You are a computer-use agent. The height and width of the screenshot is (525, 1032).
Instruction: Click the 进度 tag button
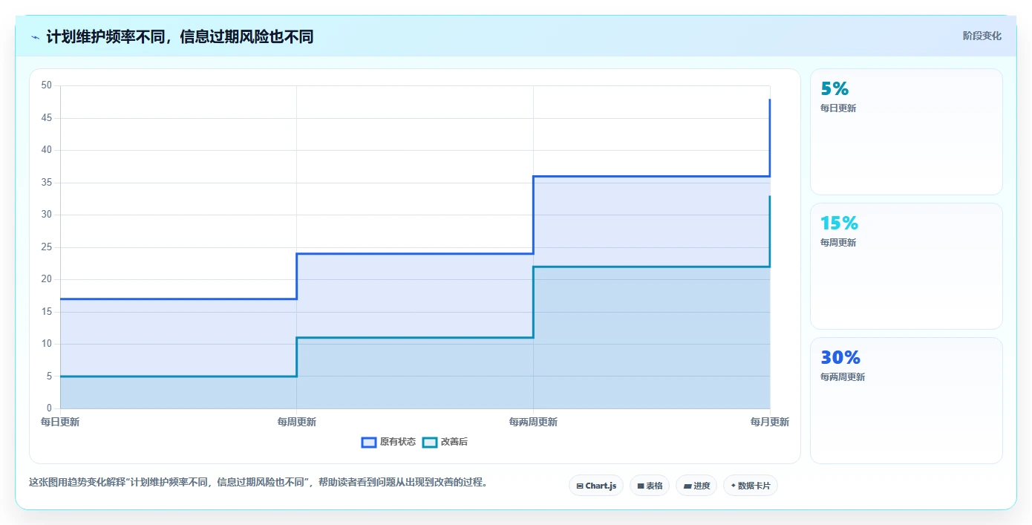pyautogui.click(x=696, y=486)
